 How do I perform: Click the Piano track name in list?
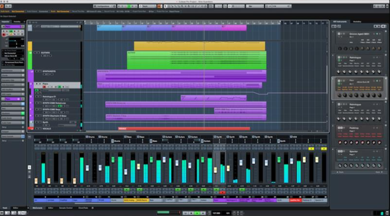pos(45,84)
